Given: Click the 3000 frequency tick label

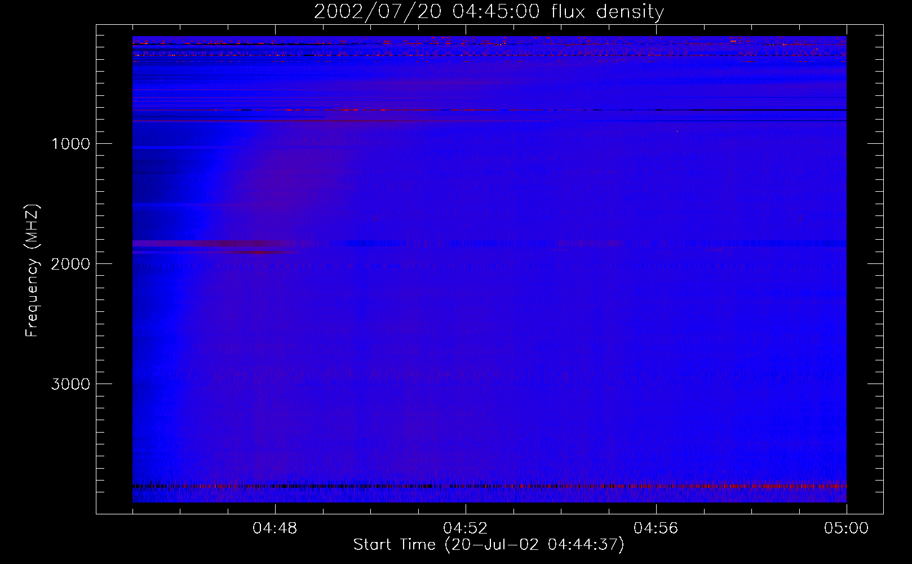Looking at the screenshot, I should click(x=70, y=384).
